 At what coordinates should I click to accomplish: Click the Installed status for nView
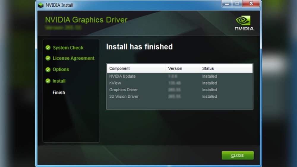[209, 83]
